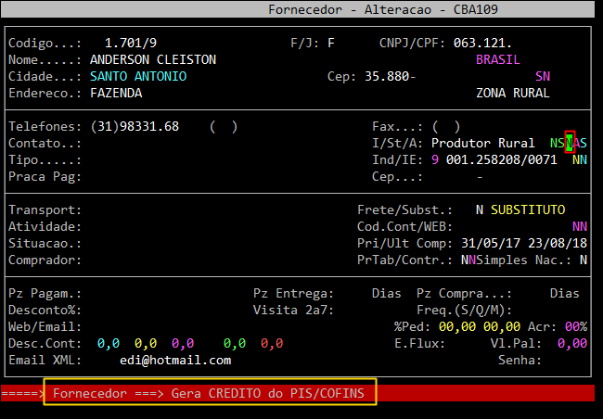Click the BRASIL country value
Screen dimensions: 603x419
pos(498,59)
